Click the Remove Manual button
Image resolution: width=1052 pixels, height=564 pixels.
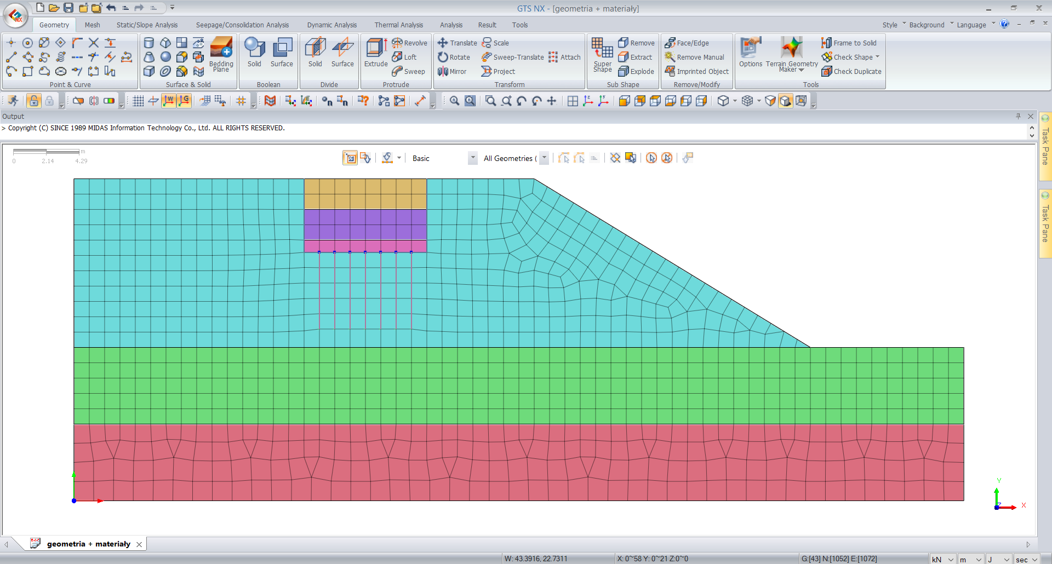pyautogui.click(x=694, y=57)
